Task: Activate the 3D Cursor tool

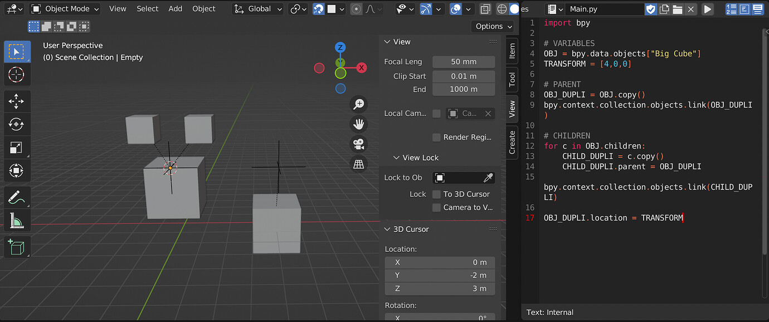Action: (x=17, y=75)
